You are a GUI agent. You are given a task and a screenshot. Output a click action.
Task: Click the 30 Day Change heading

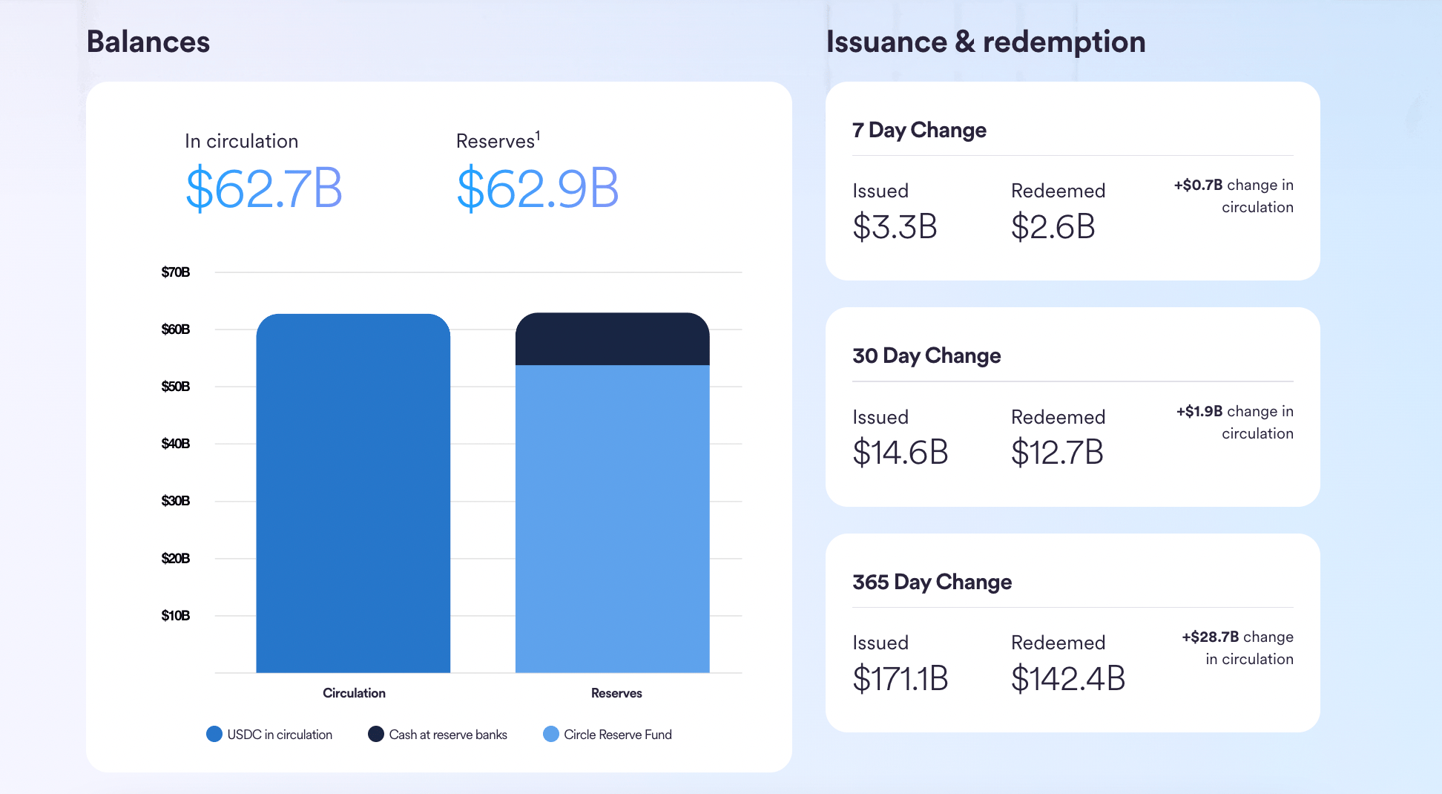(926, 355)
